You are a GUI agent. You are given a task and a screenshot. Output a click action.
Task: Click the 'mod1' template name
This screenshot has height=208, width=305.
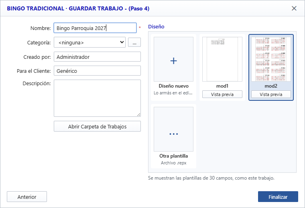pyautogui.click(x=222, y=86)
